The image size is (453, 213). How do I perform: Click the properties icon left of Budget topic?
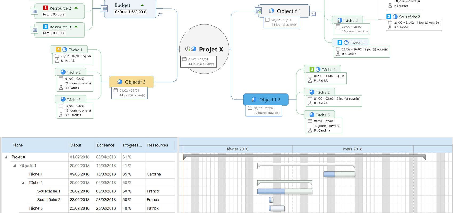pos(105,9)
